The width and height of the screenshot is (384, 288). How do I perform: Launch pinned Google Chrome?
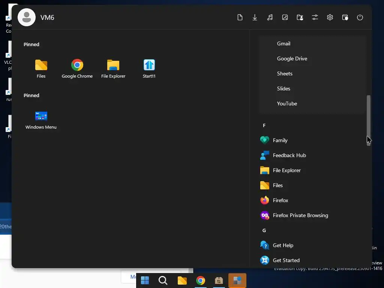pyautogui.click(x=77, y=69)
